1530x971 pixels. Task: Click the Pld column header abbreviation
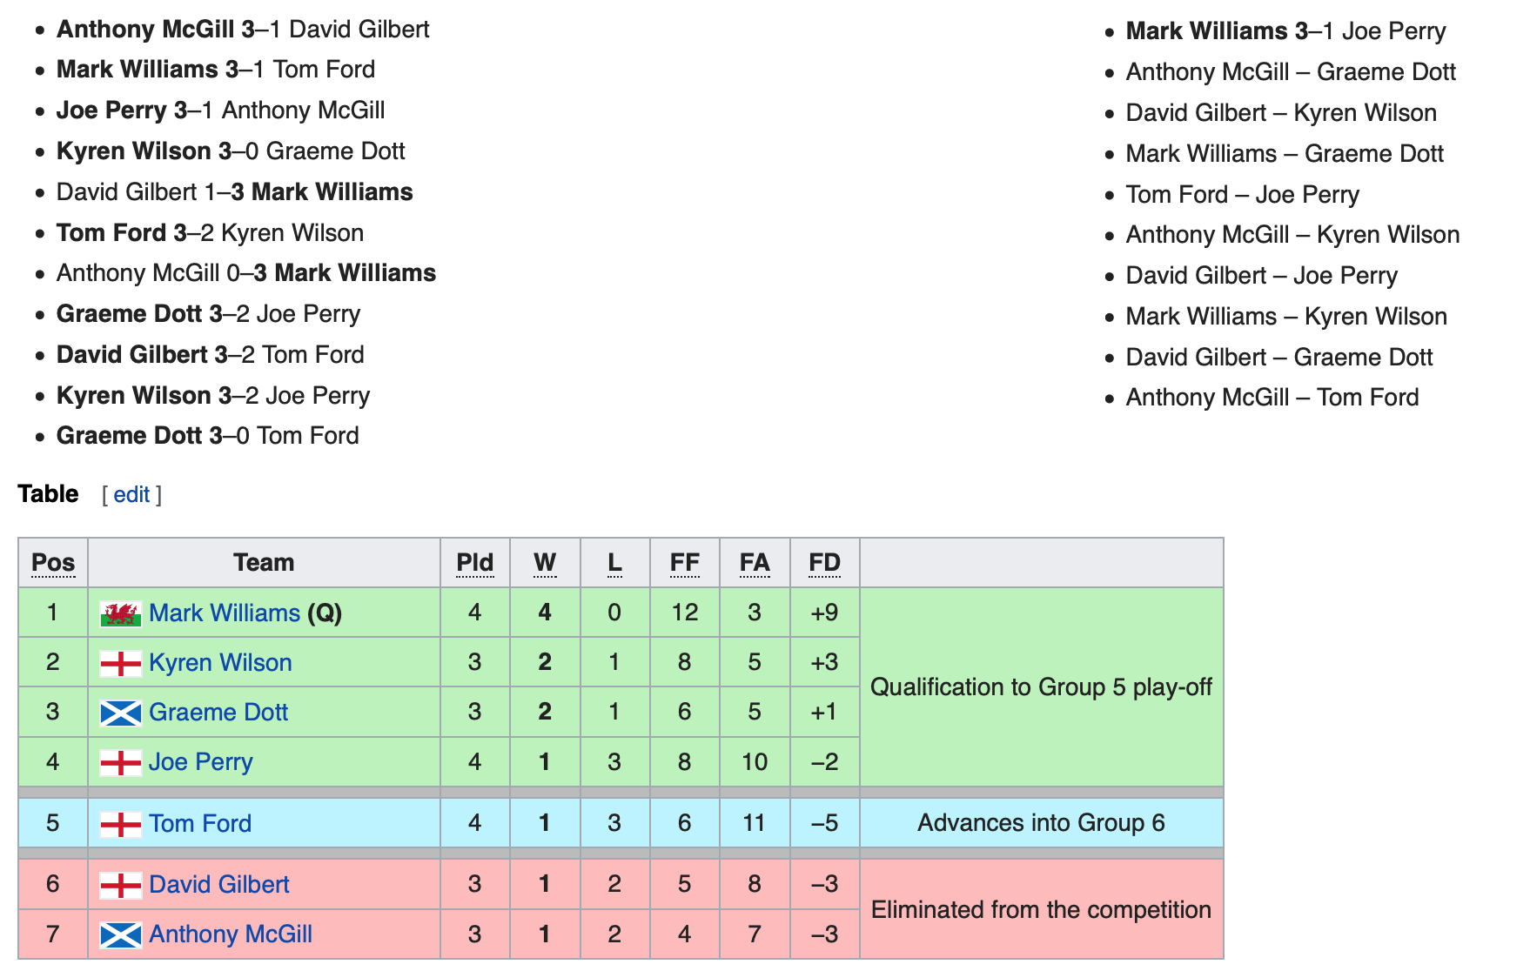click(x=475, y=563)
